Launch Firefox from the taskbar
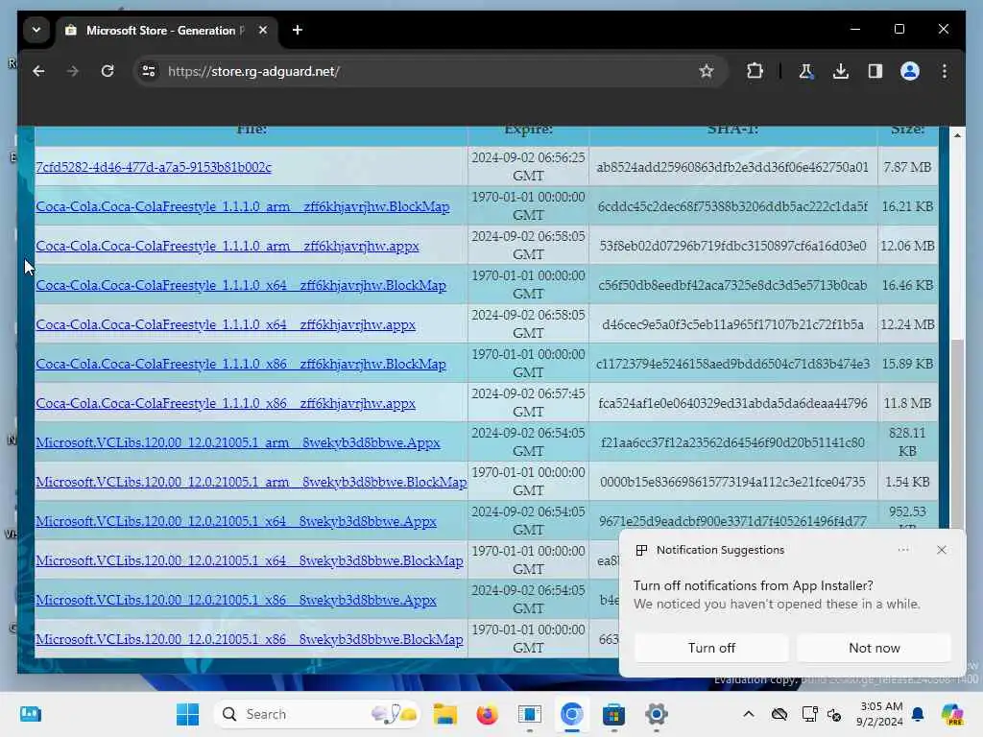This screenshot has width=983, height=737. (x=487, y=714)
